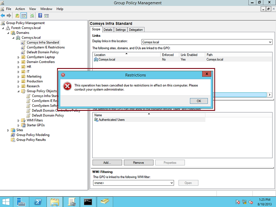Open Help with the blue question mark icon

pos(40,16)
